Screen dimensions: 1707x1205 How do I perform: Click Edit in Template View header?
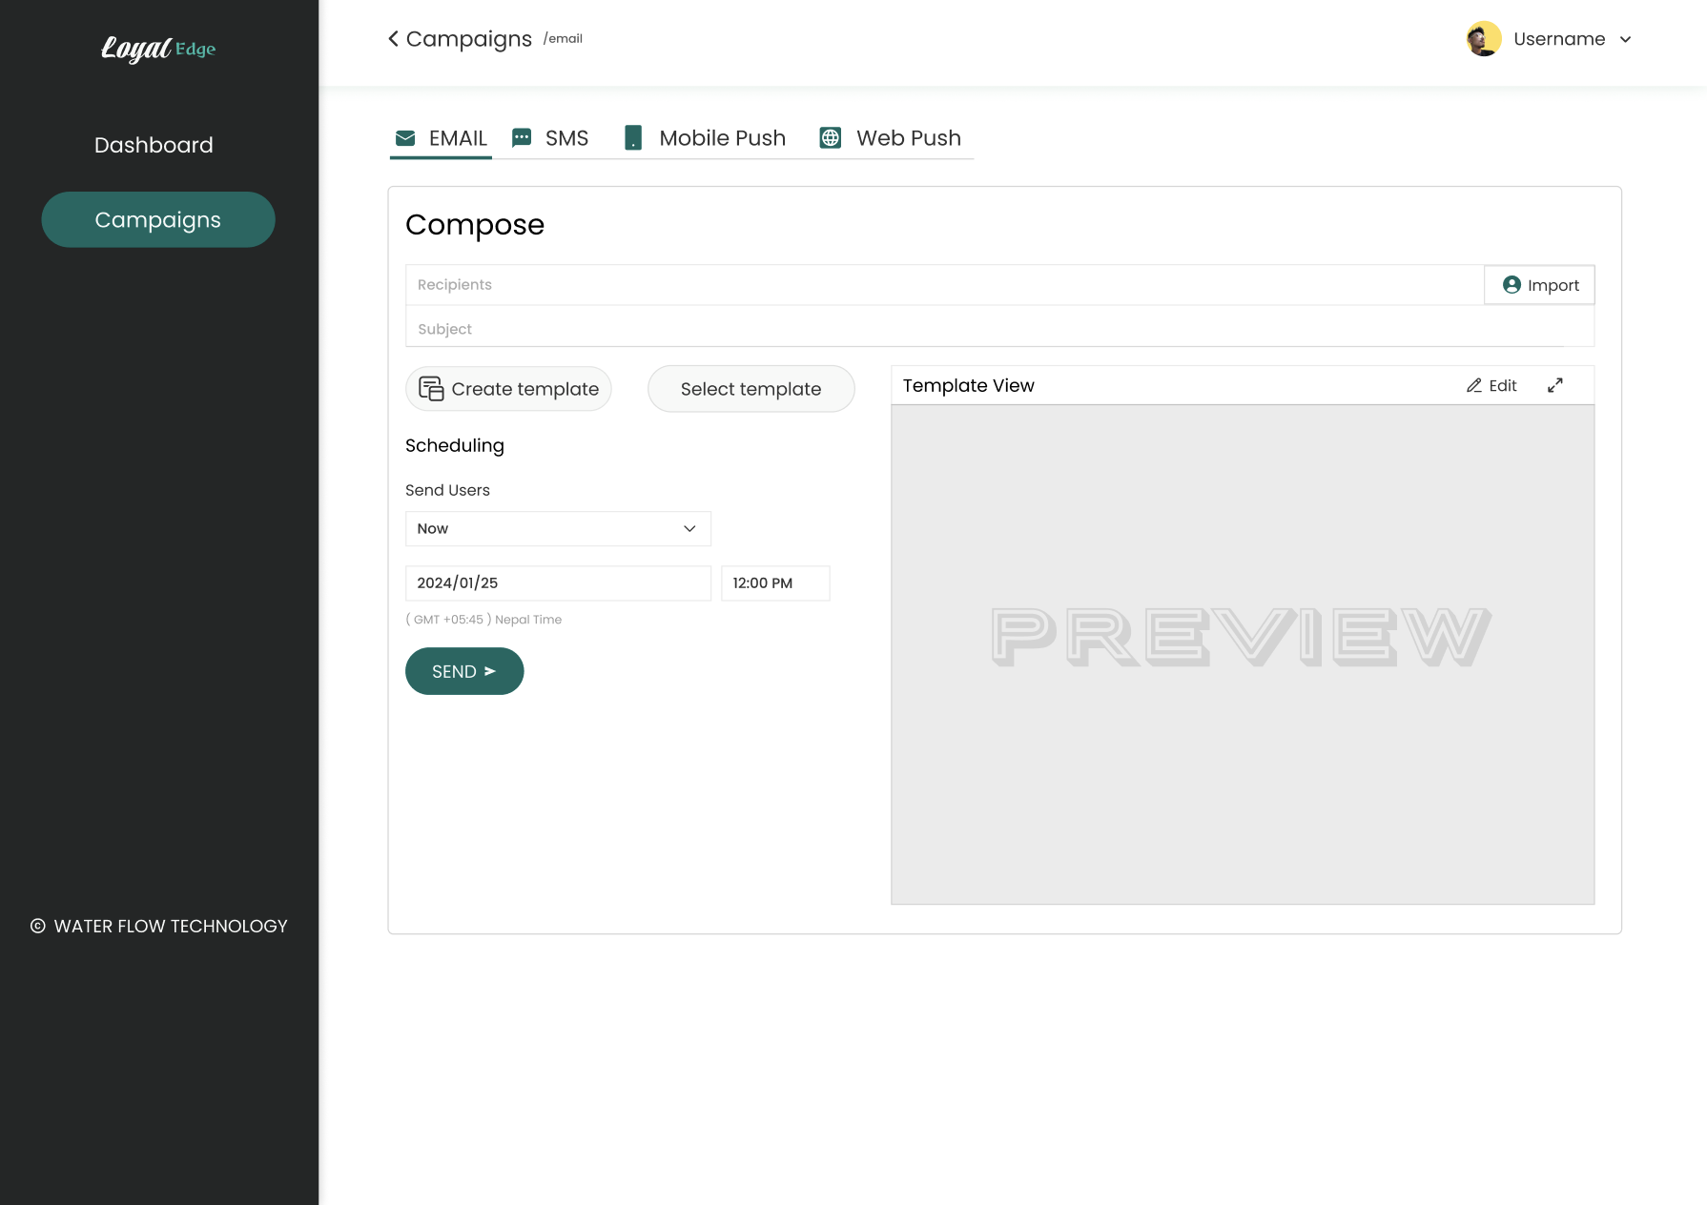(1491, 385)
